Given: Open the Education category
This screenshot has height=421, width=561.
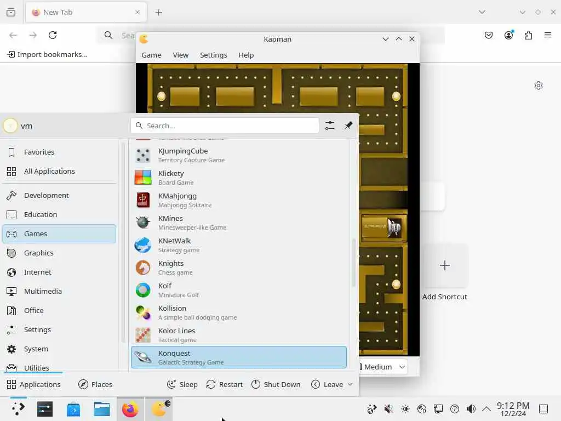Looking at the screenshot, I should (59, 215).
